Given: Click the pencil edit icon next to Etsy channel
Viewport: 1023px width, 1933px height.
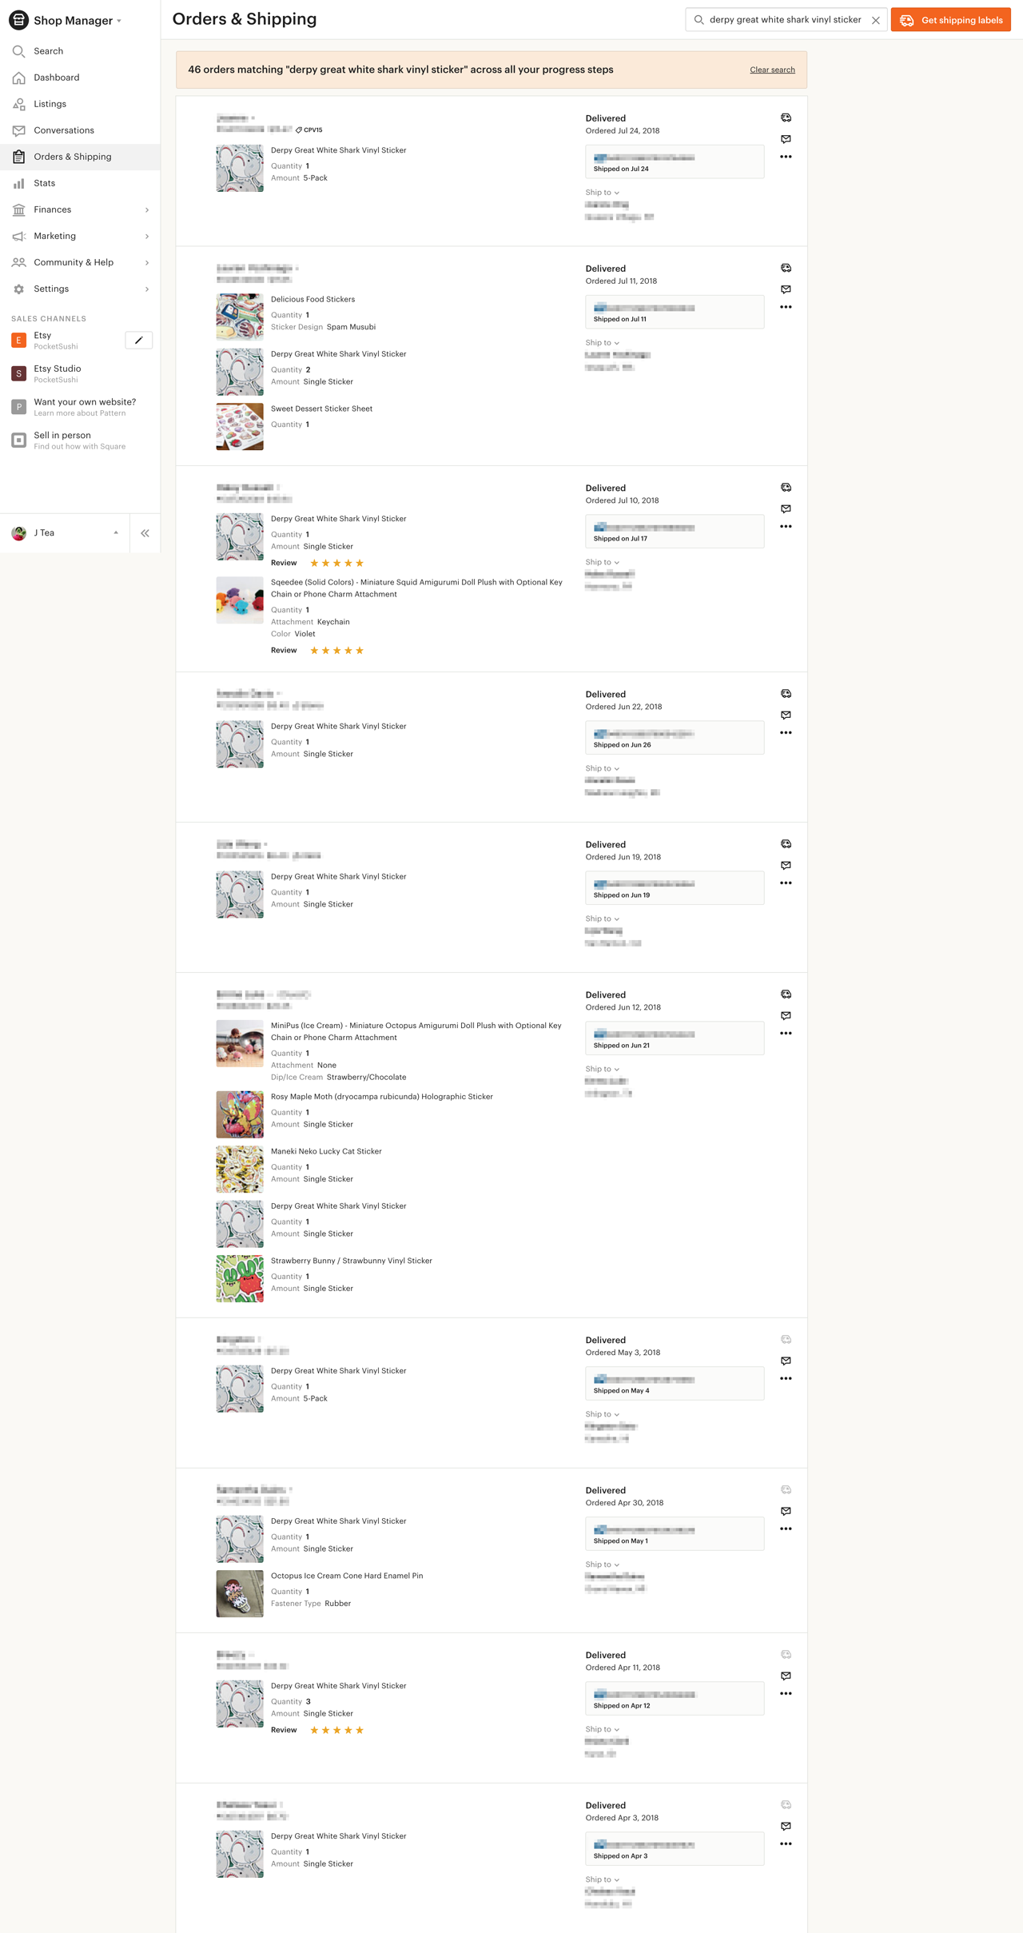Looking at the screenshot, I should [139, 341].
